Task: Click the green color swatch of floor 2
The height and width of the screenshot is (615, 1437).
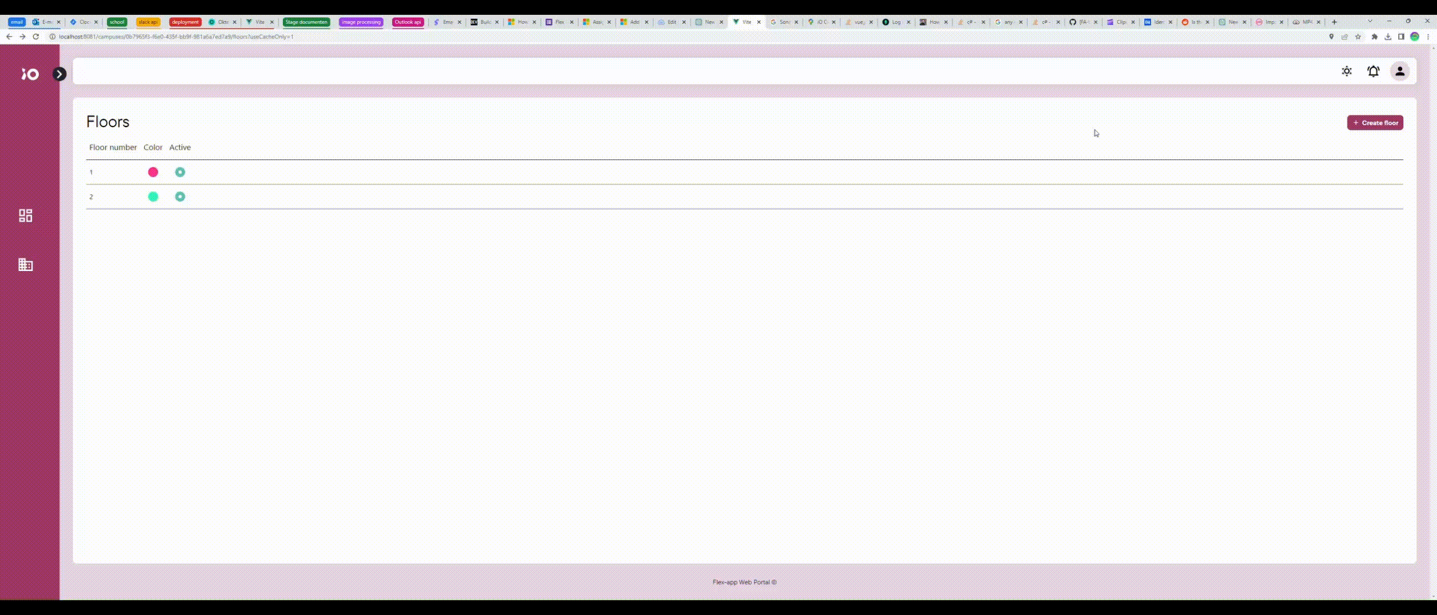Action: [x=153, y=196]
